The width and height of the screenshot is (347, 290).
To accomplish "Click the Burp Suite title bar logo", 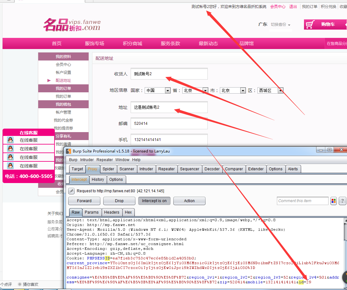I will (69, 151).
